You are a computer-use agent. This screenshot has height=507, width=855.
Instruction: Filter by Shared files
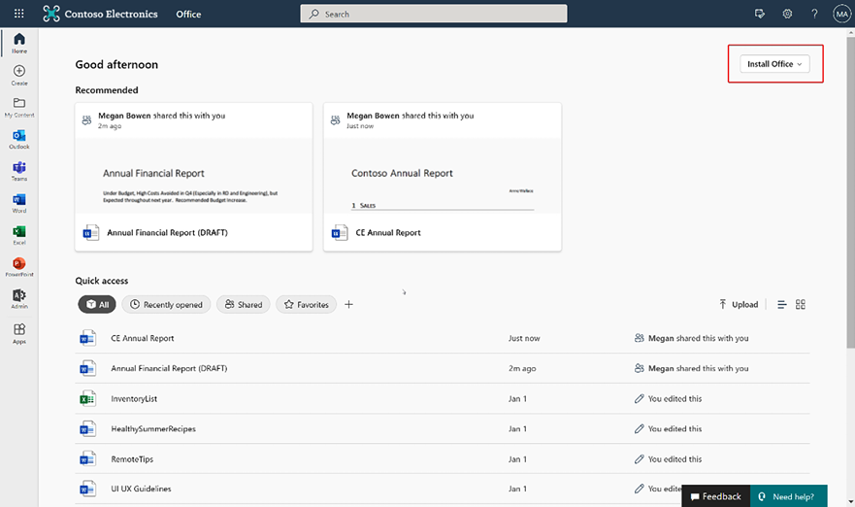click(x=244, y=305)
